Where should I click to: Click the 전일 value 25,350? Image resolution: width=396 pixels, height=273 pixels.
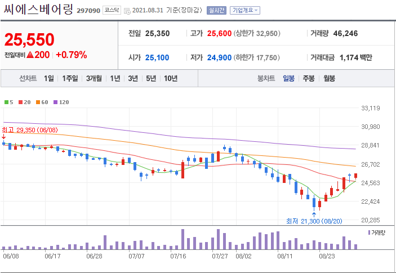157,33
